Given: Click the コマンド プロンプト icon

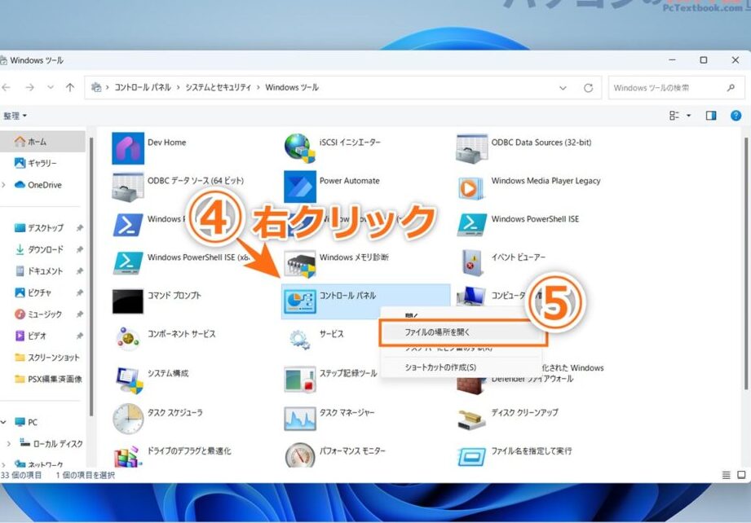Looking at the screenshot, I should coord(128,301).
